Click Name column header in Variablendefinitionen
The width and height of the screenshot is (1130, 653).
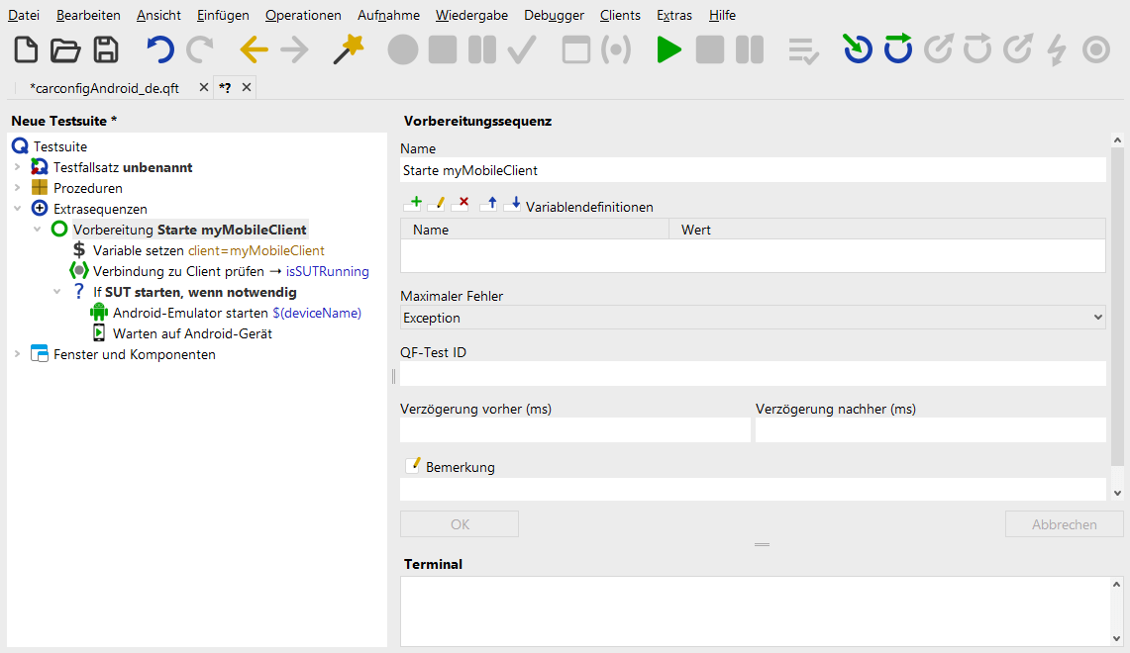tap(535, 230)
